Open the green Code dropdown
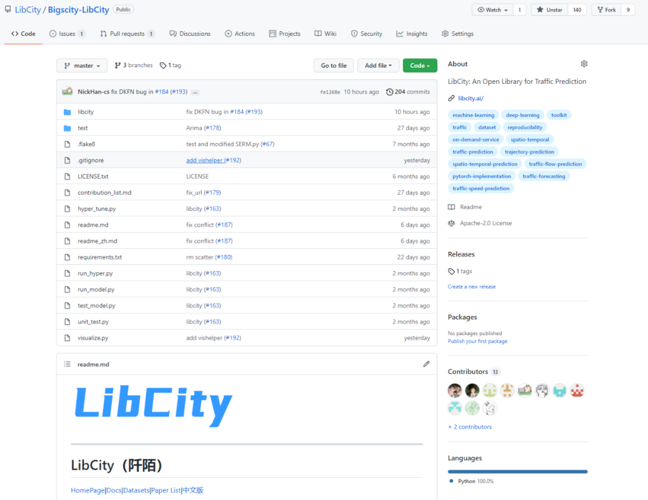 pyautogui.click(x=420, y=65)
